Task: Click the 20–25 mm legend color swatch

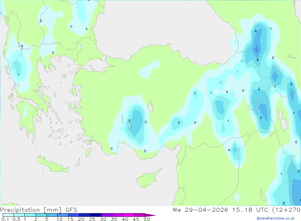Action: click(85, 215)
